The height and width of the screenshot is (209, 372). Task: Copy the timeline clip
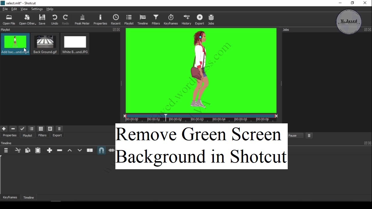pyautogui.click(x=28, y=150)
